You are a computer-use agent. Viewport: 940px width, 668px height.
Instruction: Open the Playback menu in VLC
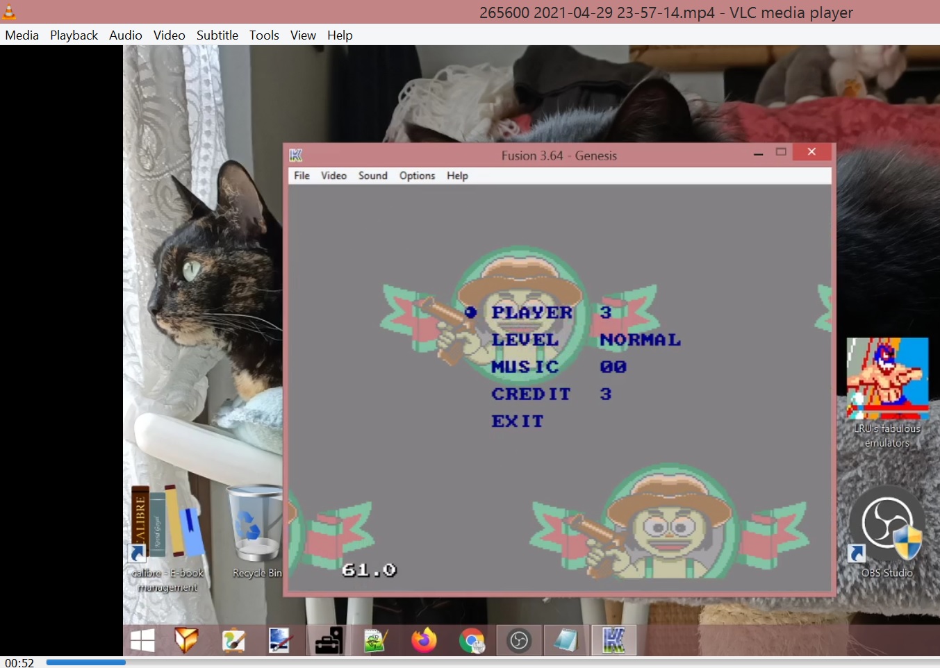pos(74,35)
